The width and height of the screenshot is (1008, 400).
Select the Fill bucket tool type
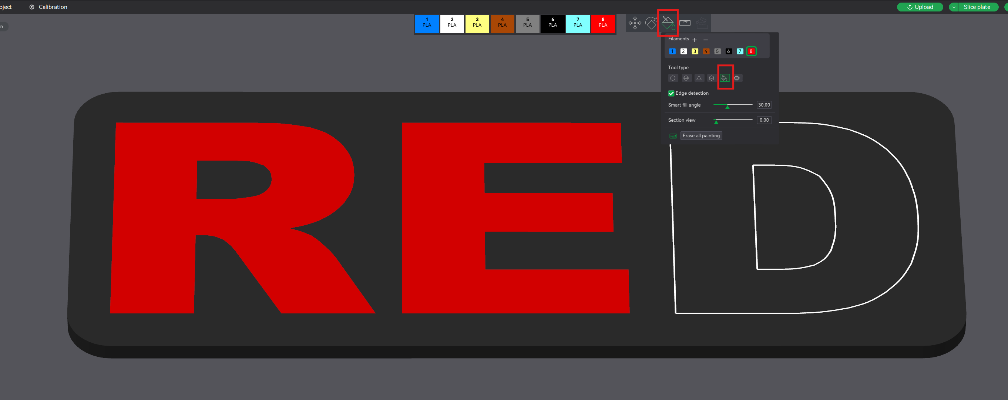pyautogui.click(x=724, y=78)
